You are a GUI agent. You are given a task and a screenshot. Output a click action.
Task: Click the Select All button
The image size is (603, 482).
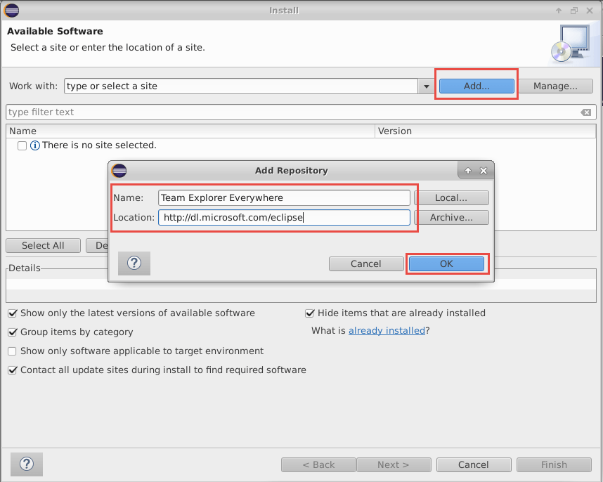pyautogui.click(x=43, y=245)
